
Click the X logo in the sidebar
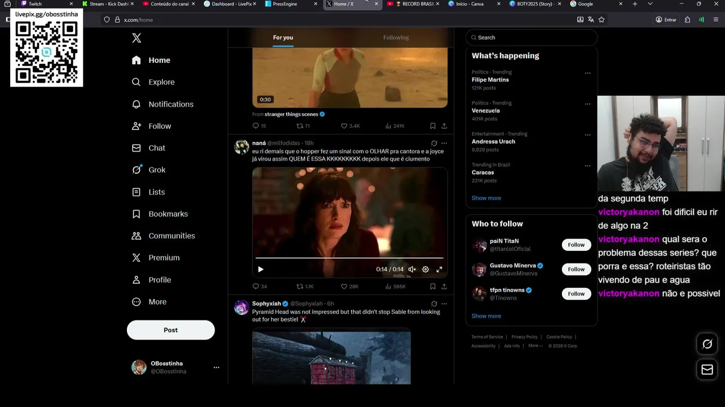point(137,38)
